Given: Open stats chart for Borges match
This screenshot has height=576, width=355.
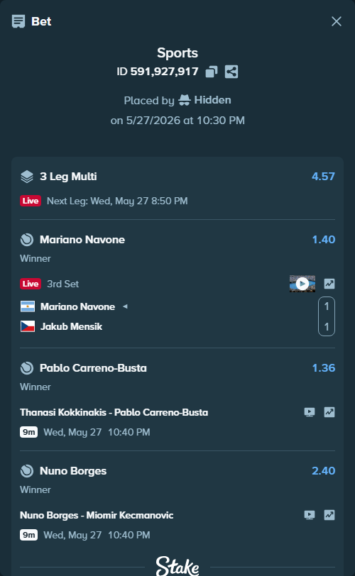Looking at the screenshot, I should tap(329, 515).
